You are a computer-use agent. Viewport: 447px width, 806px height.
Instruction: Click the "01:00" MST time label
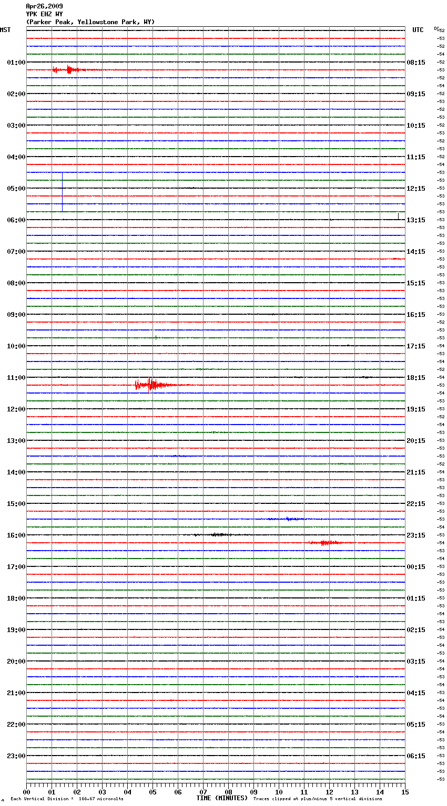[x=16, y=63]
